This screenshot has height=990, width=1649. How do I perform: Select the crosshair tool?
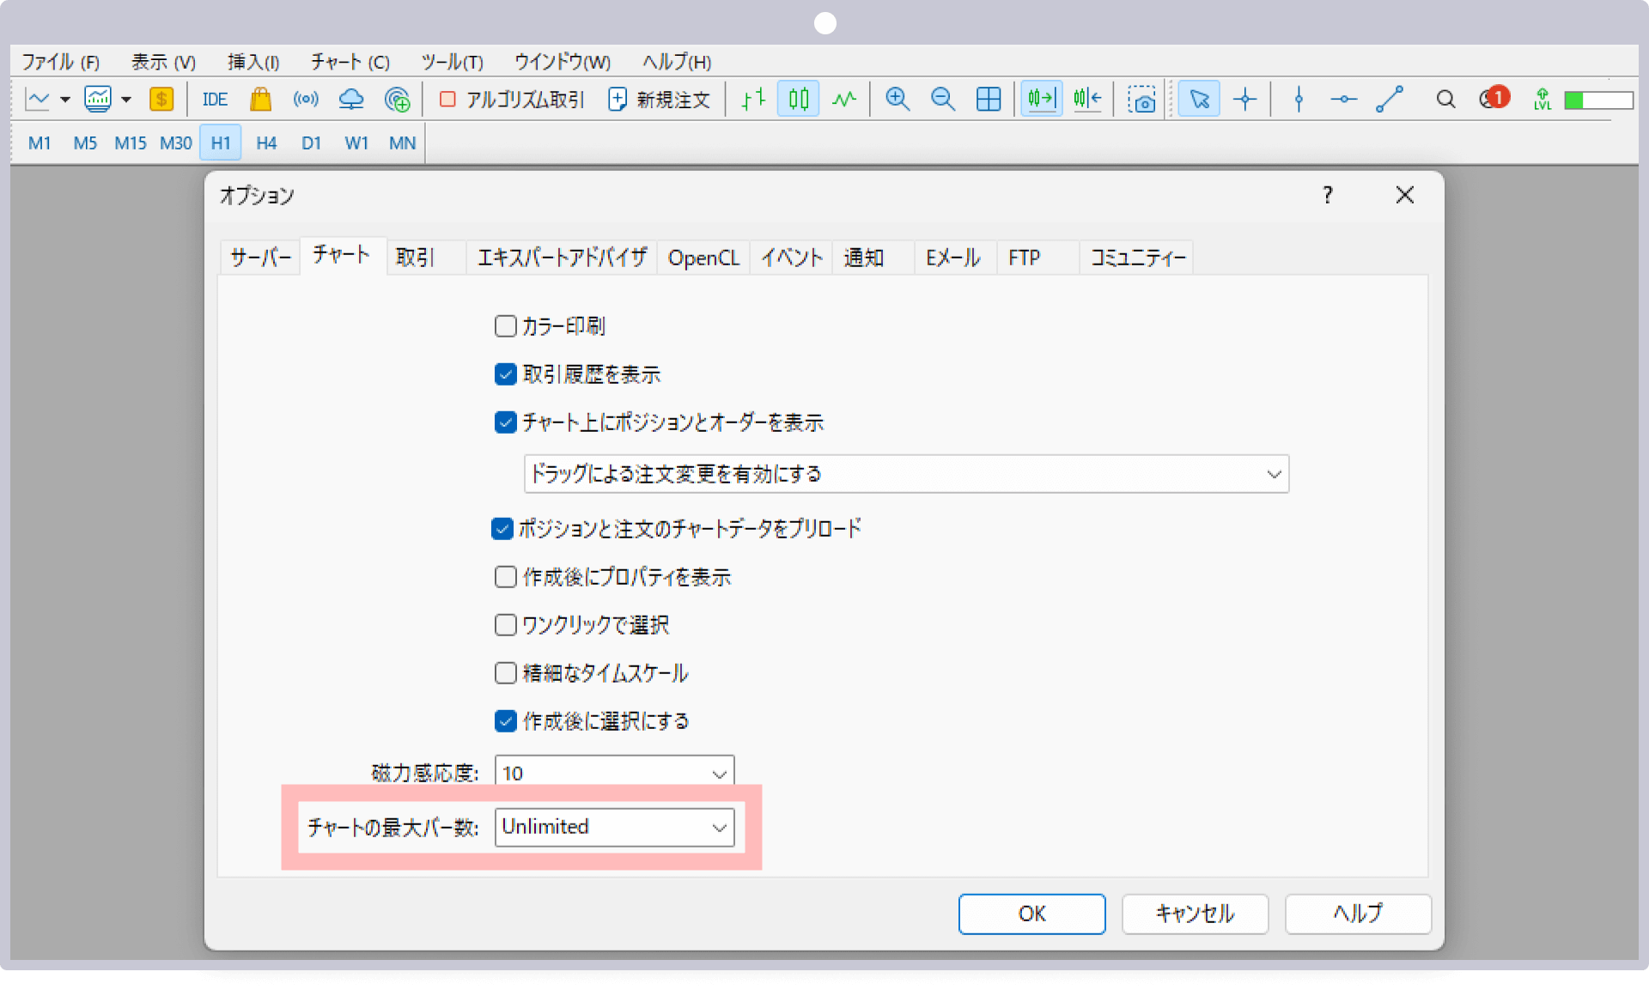(1245, 100)
